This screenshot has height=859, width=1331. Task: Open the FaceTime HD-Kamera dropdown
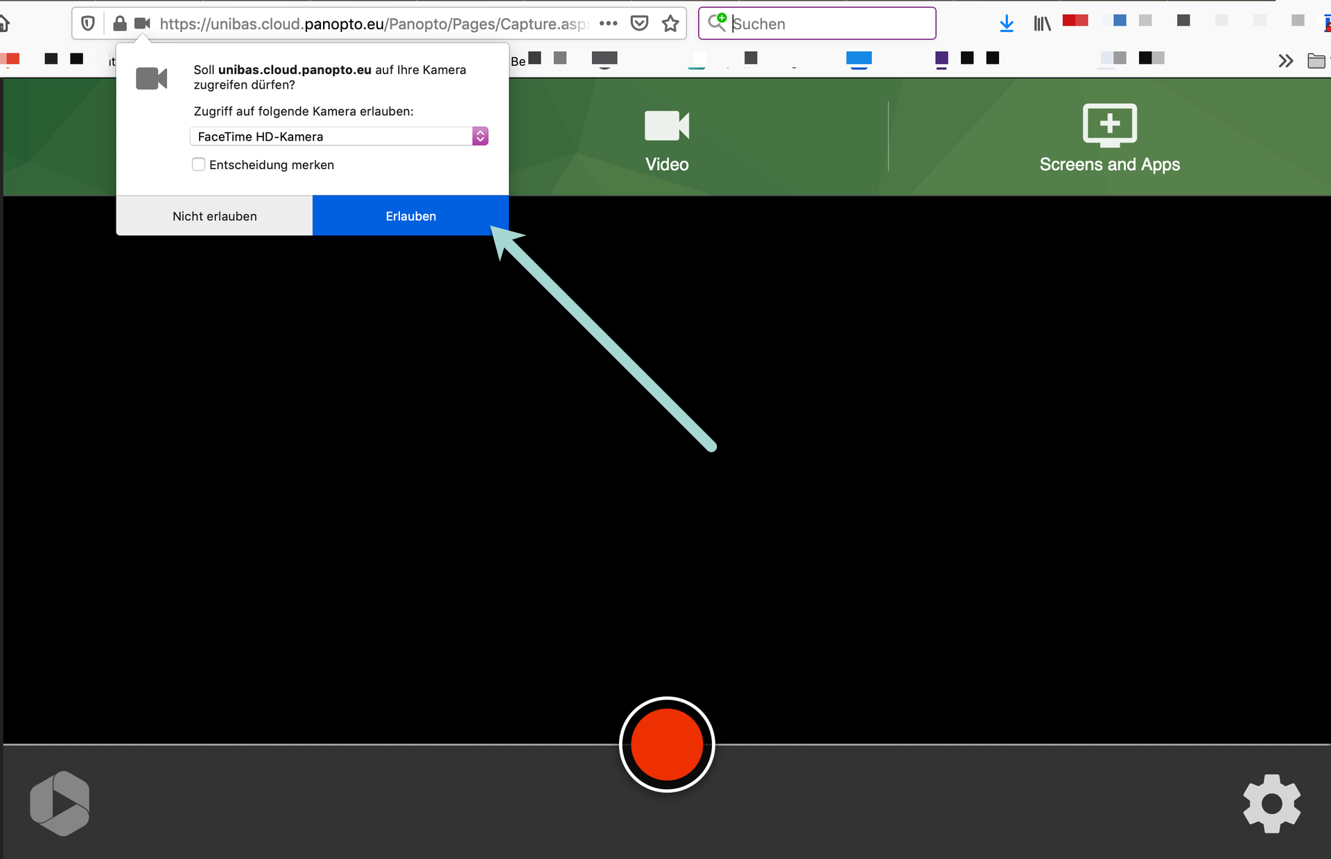pos(339,136)
